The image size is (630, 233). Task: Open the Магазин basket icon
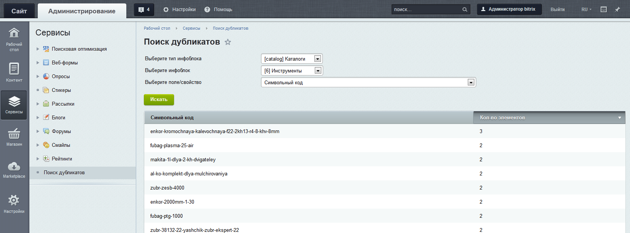coord(14,134)
